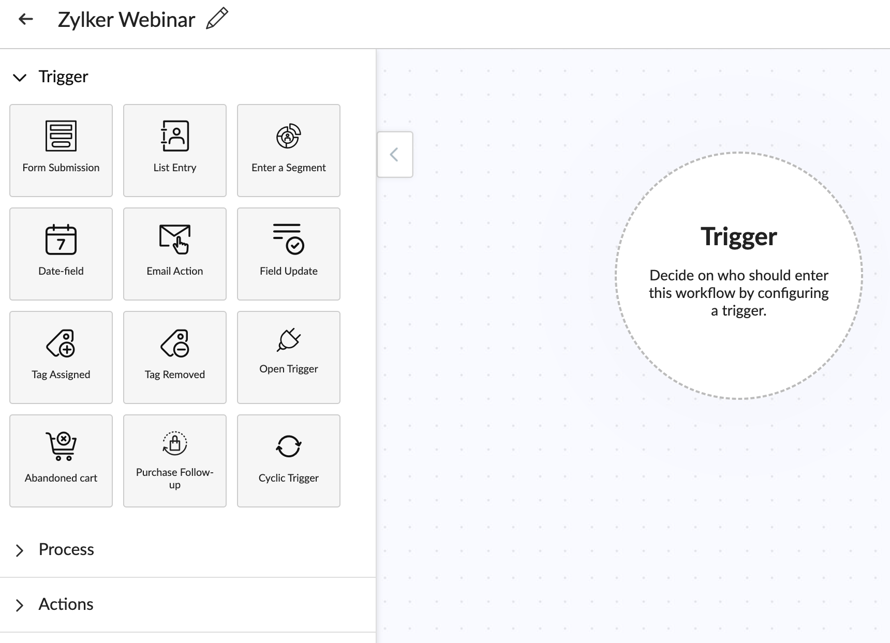Select the Form Submission trigger icon
Image resolution: width=890 pixels, height=643 pixels.
pyautogui.click(x=61, y=136)
